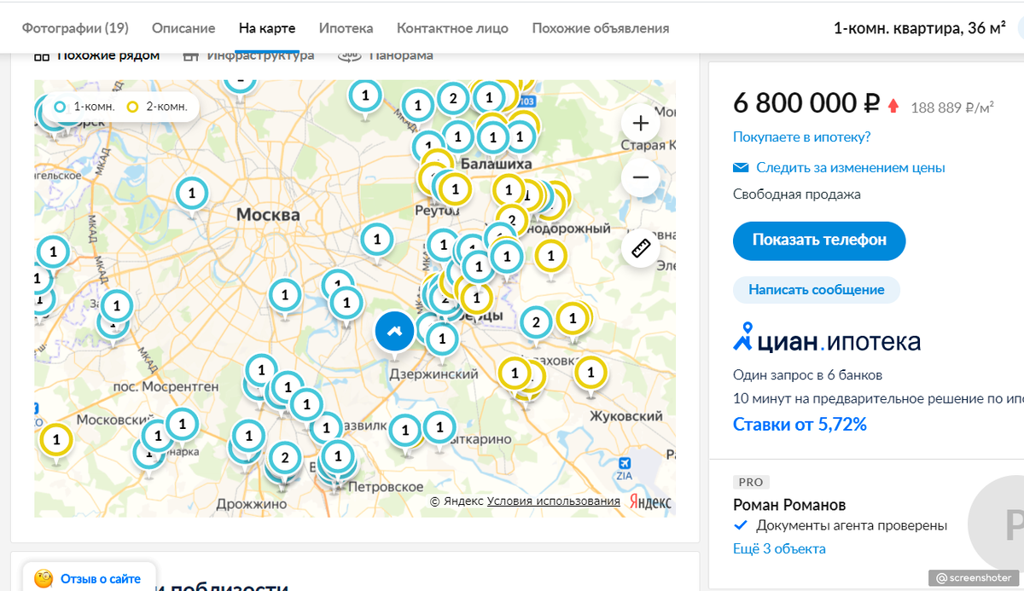Zoom in using the map plus icon
Screen dimensions: 1024x591
tap(640, 122)
